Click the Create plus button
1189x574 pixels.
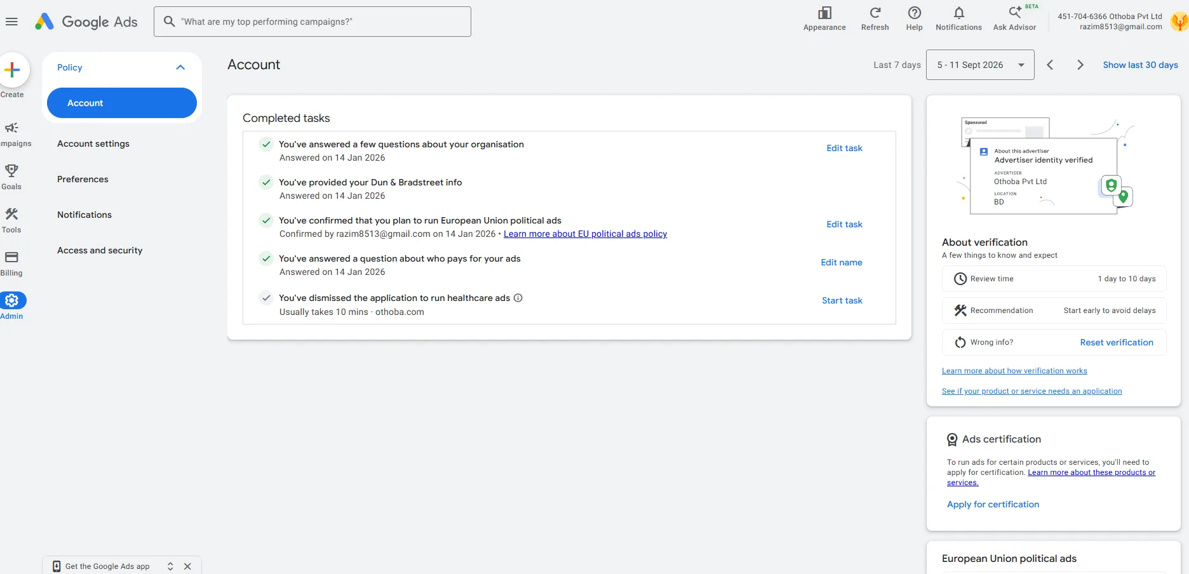(12, 70)
